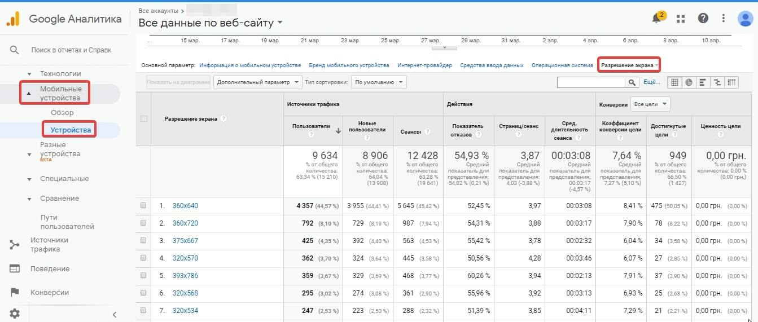Image resolution: width=758 pixels, height=322 pixels.
Task: Collapse the chart with the toggle arrow
Action: 444,47
